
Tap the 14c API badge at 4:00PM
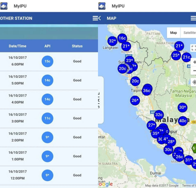(47, 99)
